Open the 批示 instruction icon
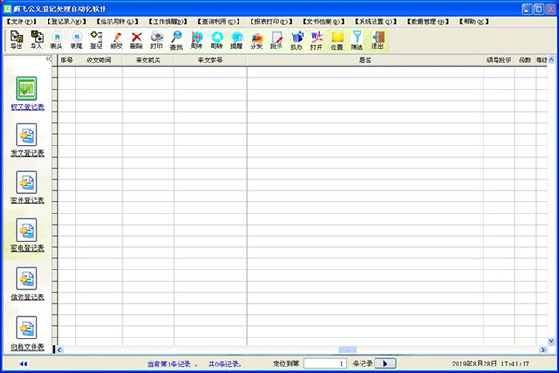 277,40
